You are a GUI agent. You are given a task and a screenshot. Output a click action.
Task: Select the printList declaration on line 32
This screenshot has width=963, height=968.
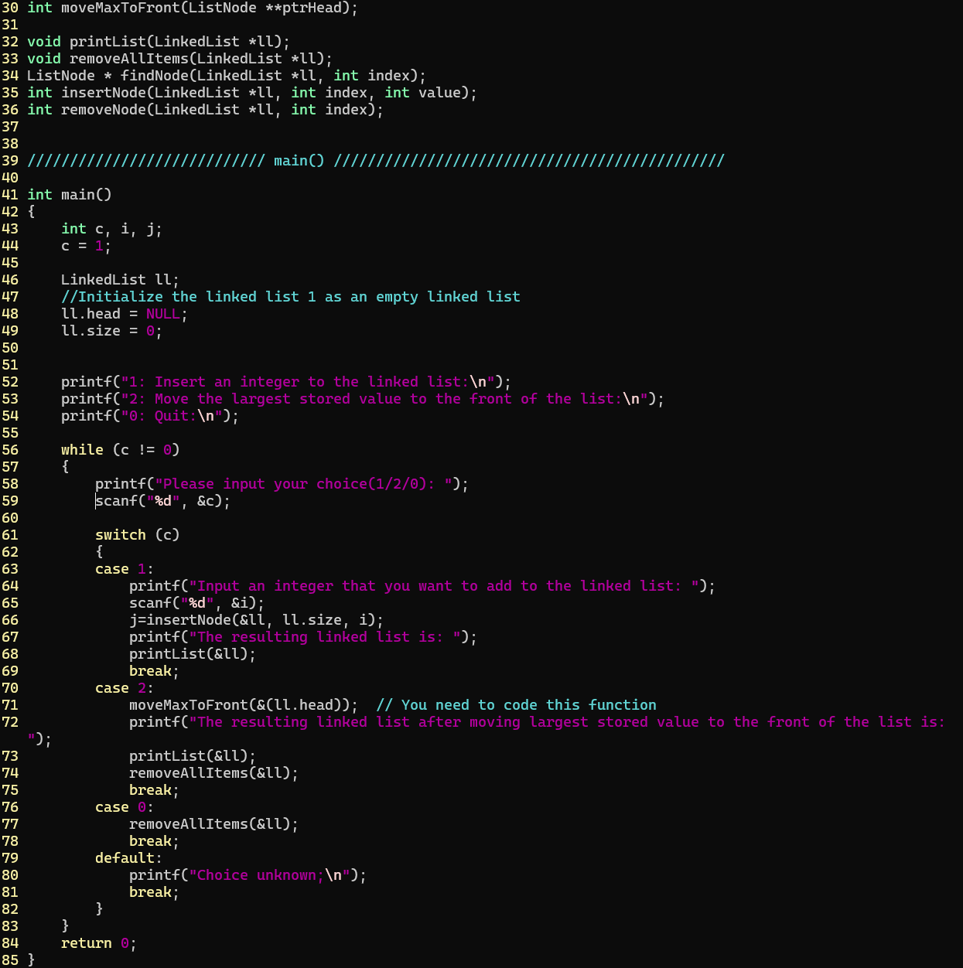(x=159, y=42)
